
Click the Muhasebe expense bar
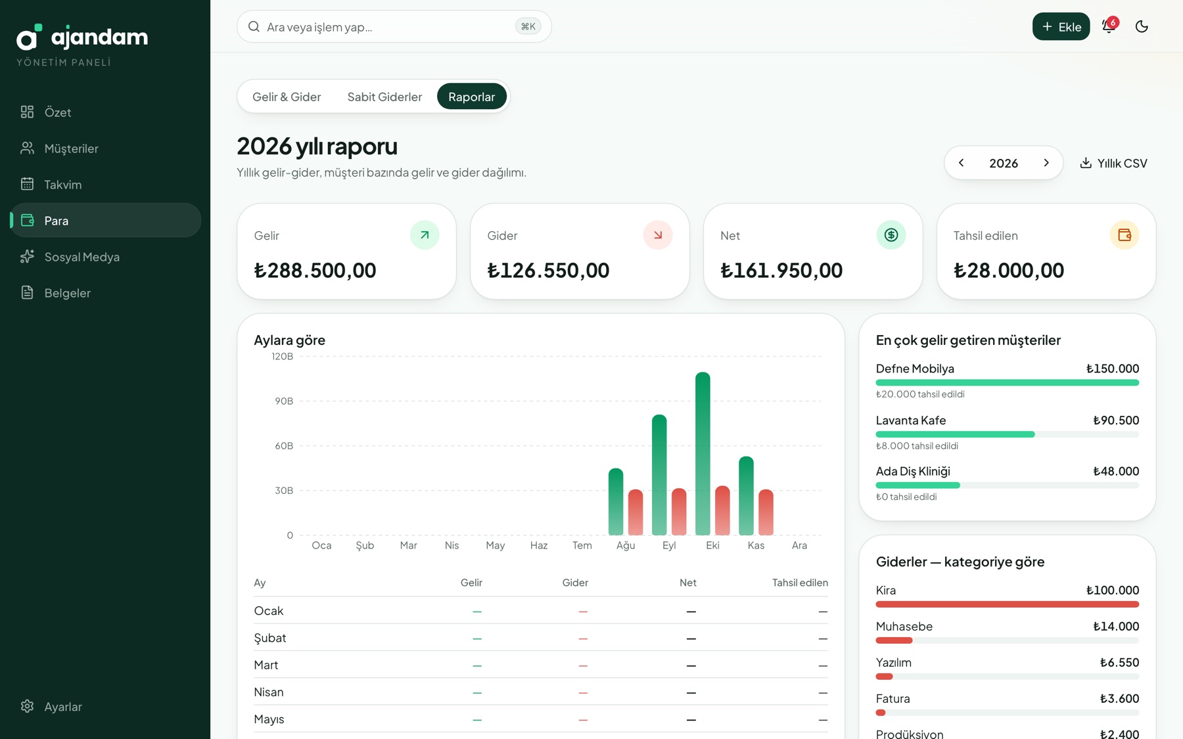1007,640
